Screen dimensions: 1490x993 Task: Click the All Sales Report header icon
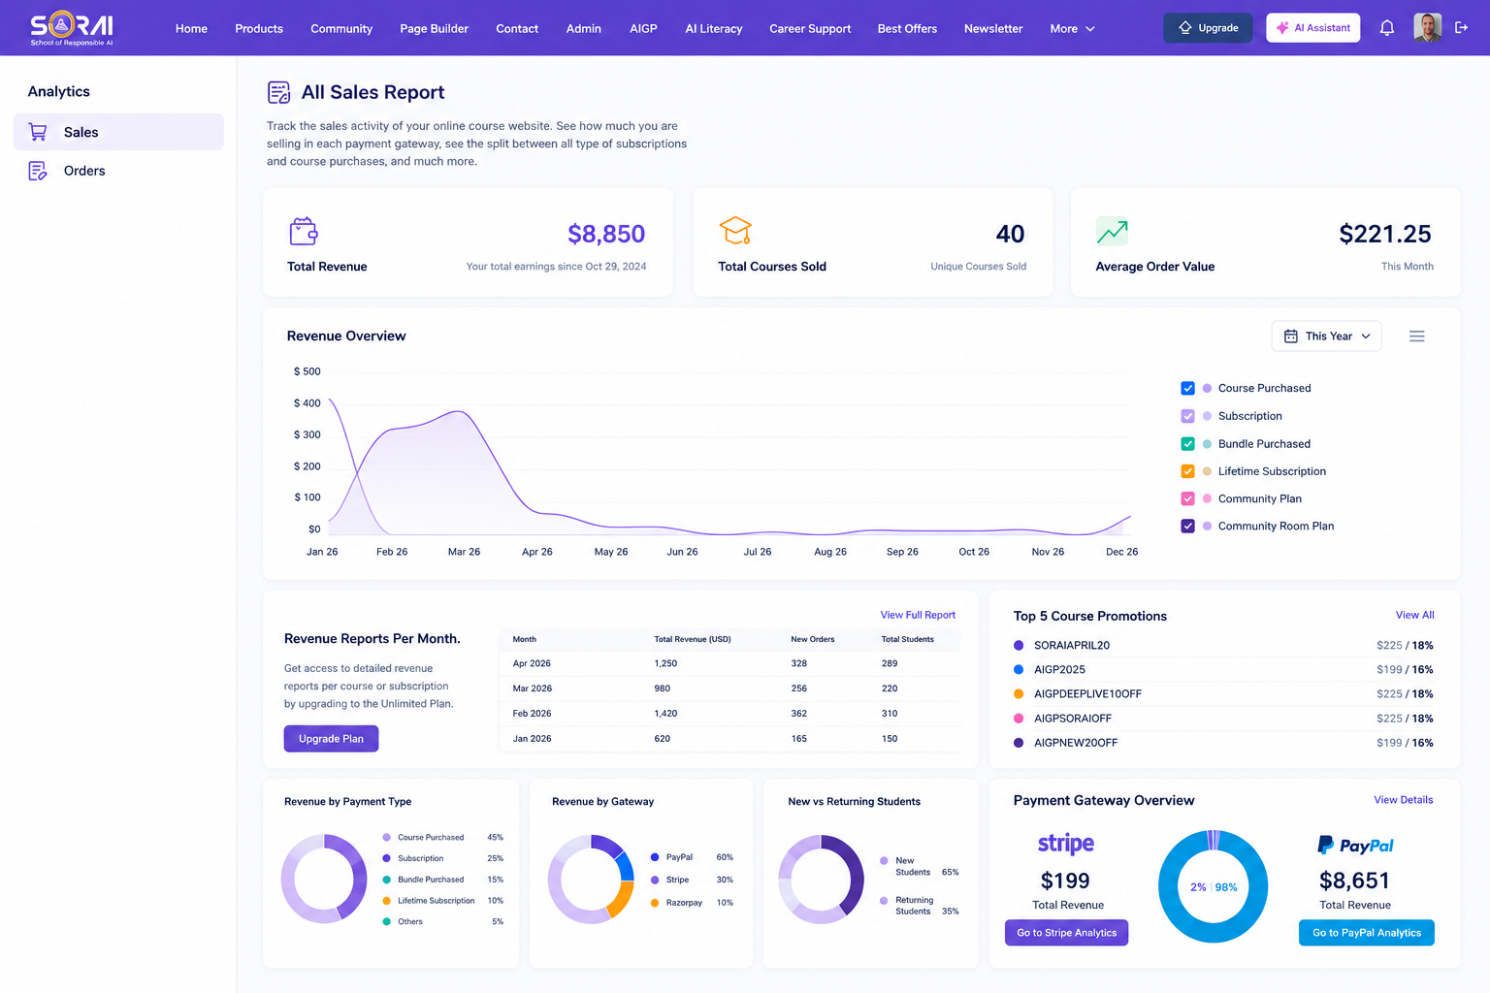[278, 92]
